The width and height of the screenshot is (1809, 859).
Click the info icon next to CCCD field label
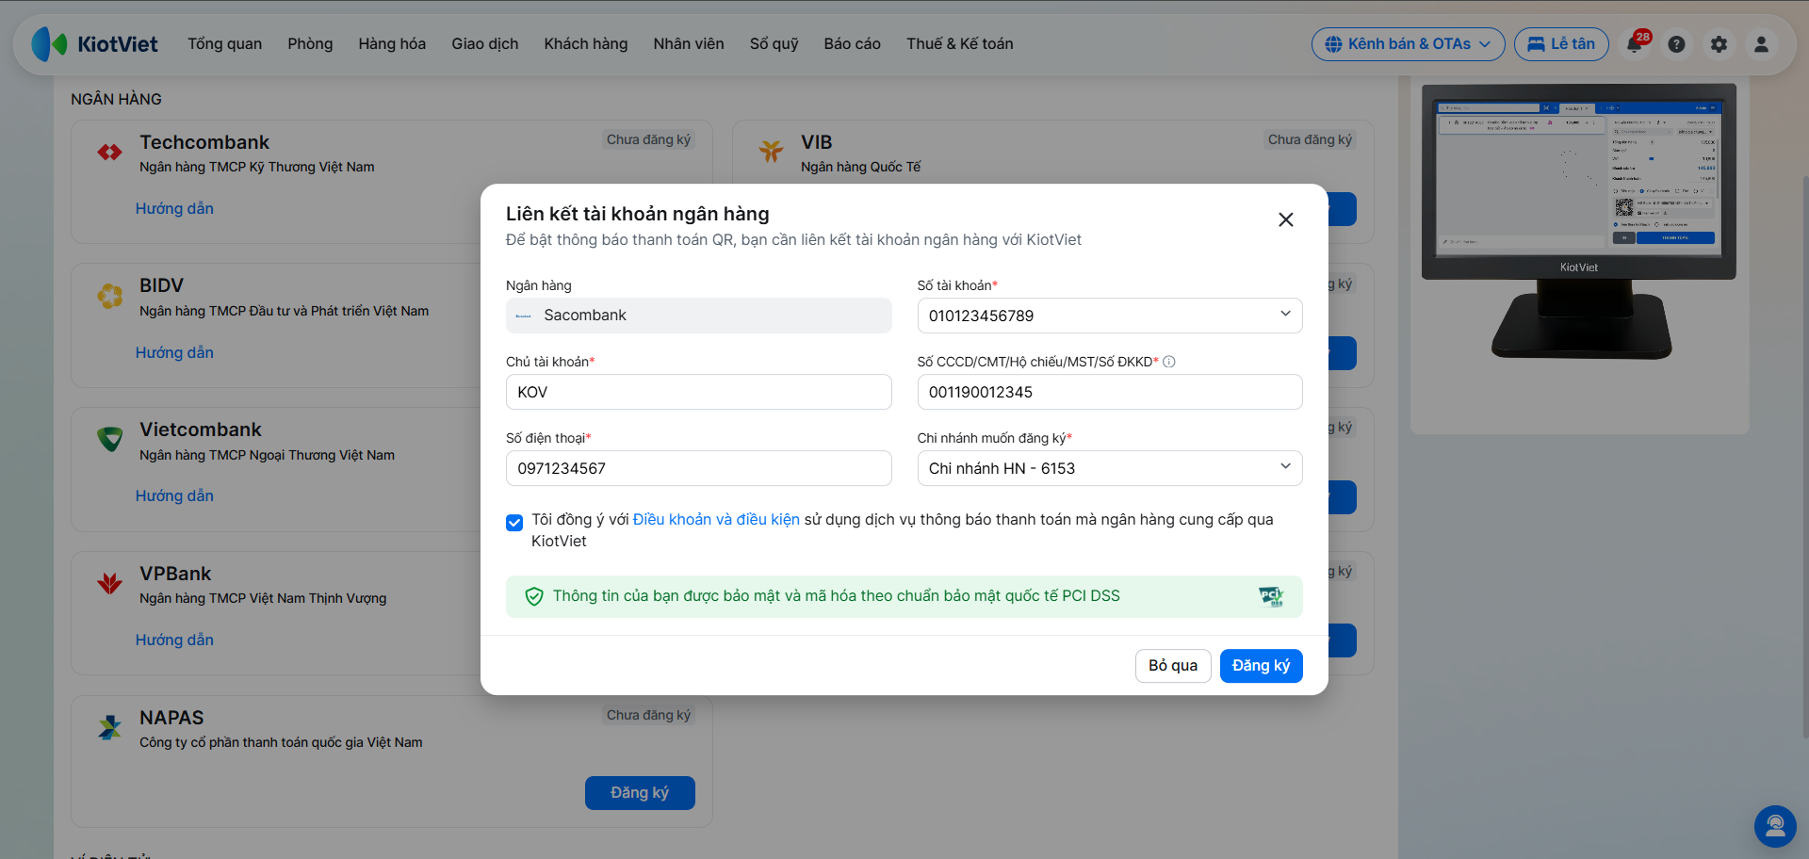1169,362
